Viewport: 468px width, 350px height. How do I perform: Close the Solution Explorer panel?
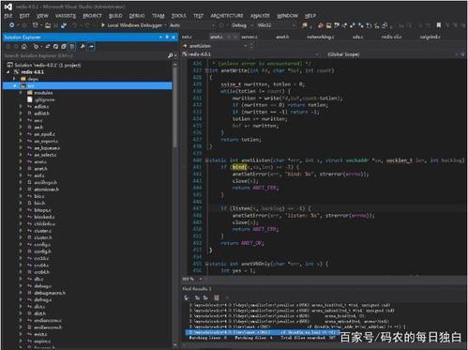pyautogui.click(x=174, y=38)
